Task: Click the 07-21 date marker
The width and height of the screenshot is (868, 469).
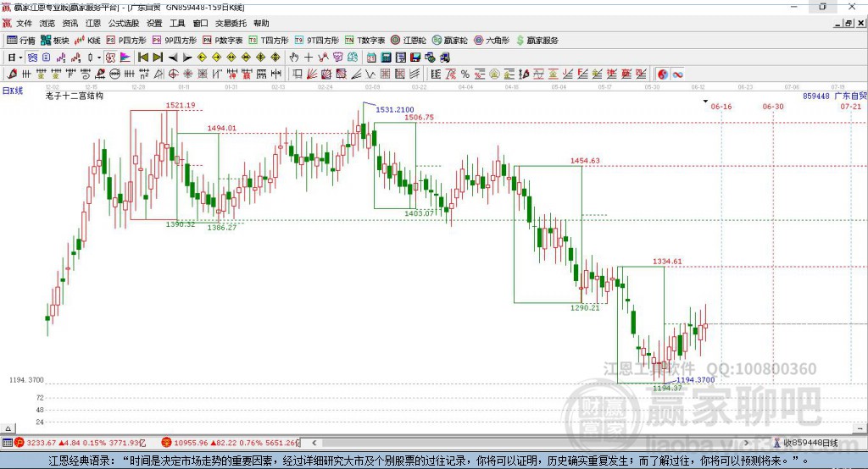Action: pyautogui.click(x=851, y=107)
